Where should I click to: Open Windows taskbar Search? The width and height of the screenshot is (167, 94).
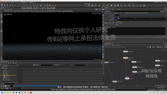[5, 92]
